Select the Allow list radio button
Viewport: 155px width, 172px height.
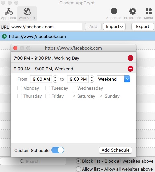[x=78, y=169]
